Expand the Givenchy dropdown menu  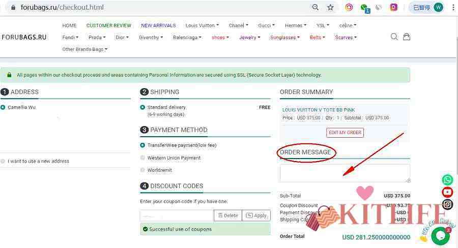click(x=151, y=38)
